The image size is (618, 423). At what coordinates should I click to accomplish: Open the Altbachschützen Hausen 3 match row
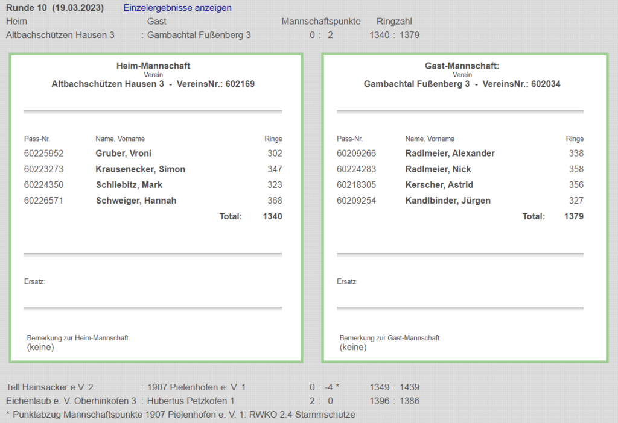tap(60, 35)
